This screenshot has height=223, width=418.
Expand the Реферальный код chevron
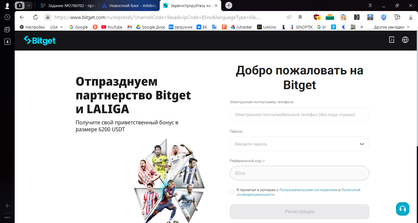[263, 161]
